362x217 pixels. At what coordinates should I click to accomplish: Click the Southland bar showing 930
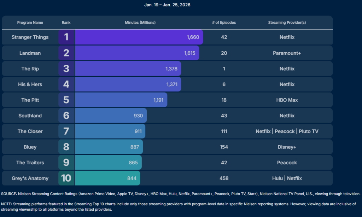(x=111, y=116)
